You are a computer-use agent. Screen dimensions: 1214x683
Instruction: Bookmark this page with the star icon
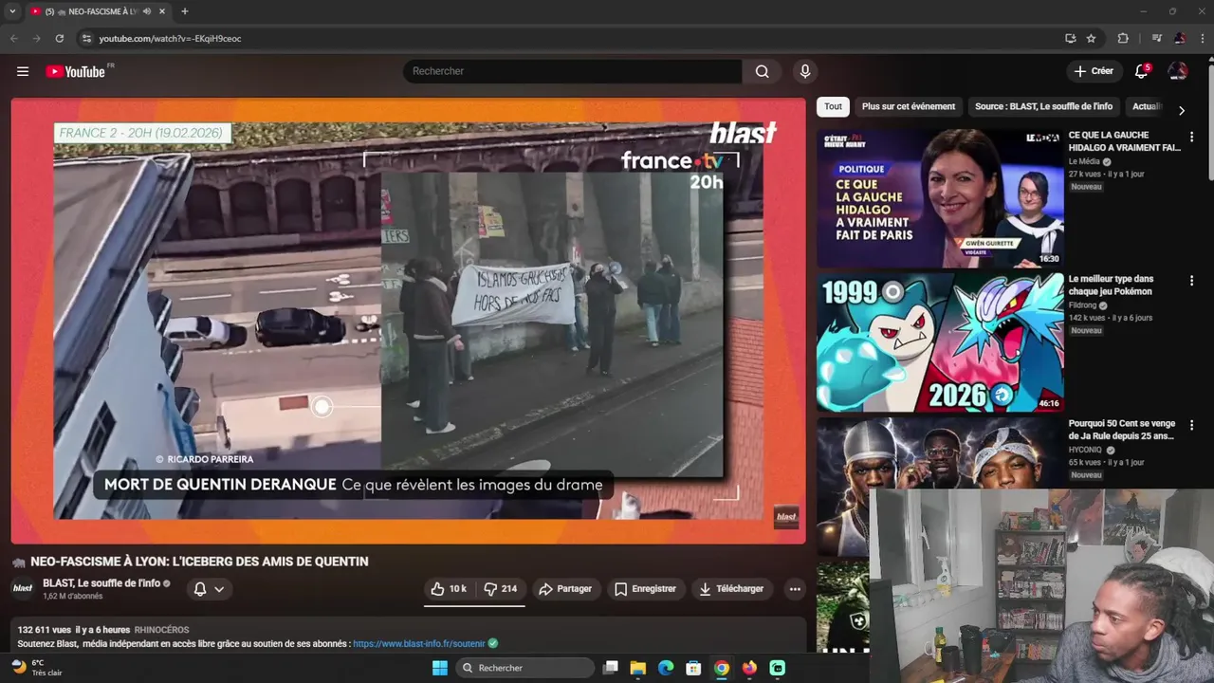[x=1091, y=38]
